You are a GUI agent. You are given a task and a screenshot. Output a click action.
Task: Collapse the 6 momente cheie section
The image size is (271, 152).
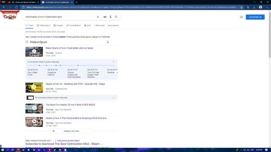click(113, 62)
